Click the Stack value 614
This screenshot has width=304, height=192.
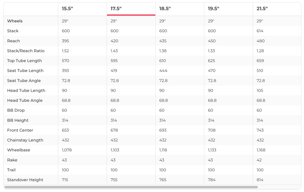coord(260,31)
